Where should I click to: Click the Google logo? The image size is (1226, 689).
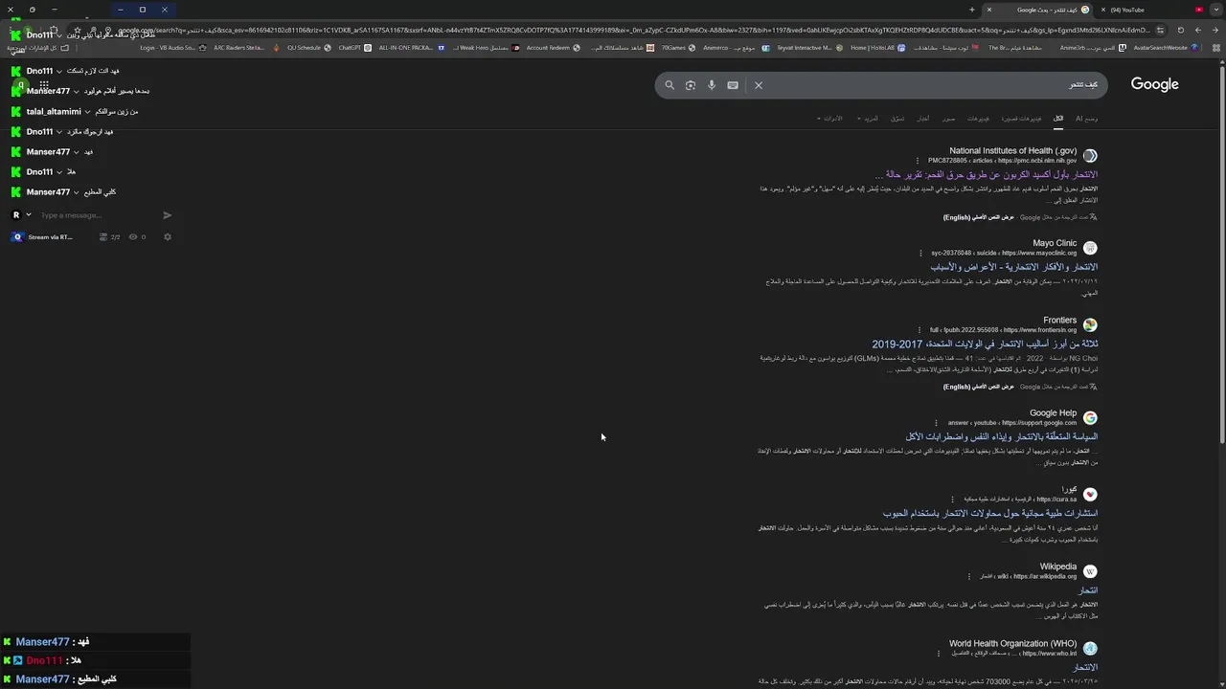[x=1154, y=84]
